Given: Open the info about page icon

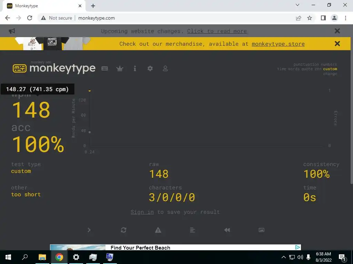Looking at the screenshot, I should point(135,68).
